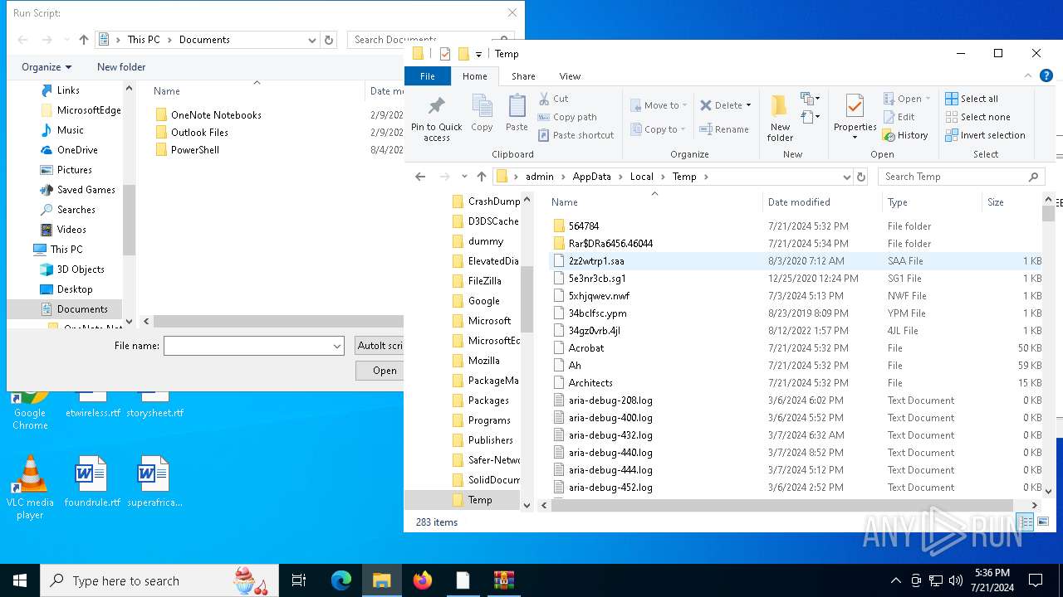Expand the Temp address bar history dropdown

click(x=847, y=177)
